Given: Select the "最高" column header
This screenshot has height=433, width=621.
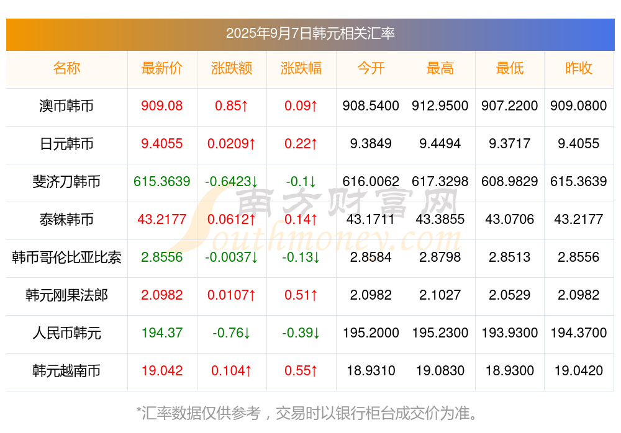Looking at the screenshot, I should (x=440, y=68).
